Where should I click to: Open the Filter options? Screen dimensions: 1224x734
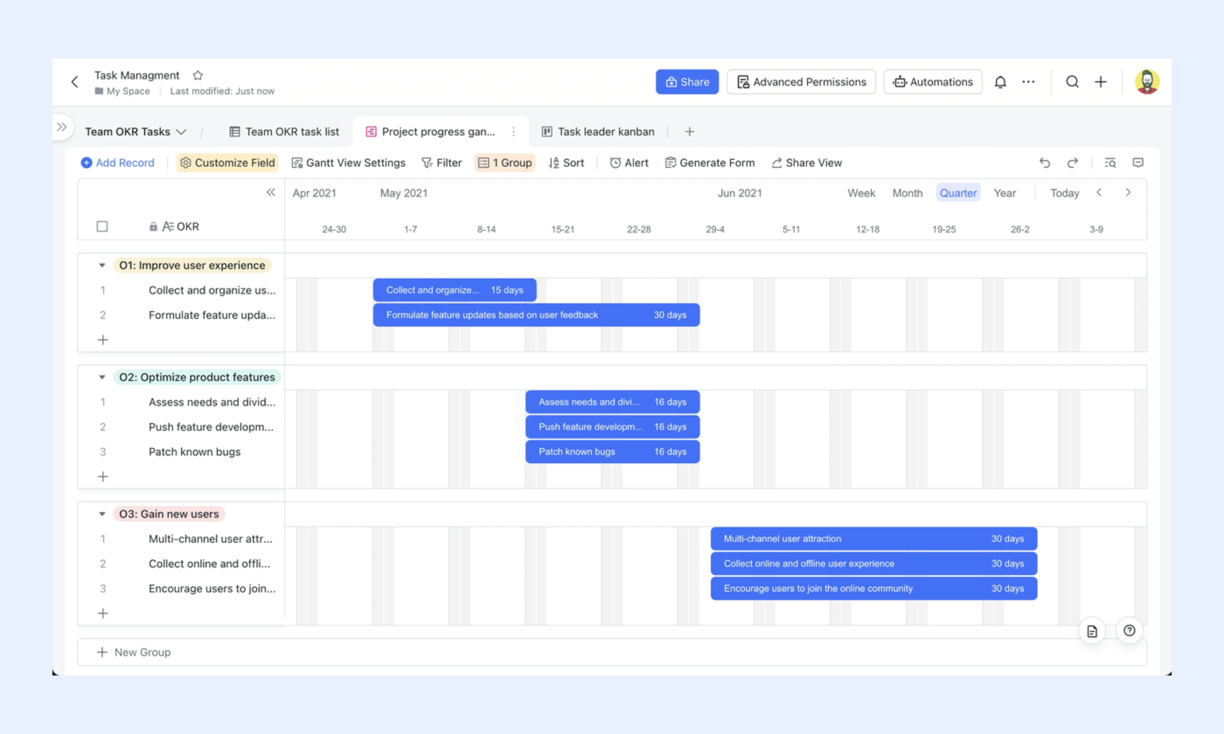coord(441,163)
